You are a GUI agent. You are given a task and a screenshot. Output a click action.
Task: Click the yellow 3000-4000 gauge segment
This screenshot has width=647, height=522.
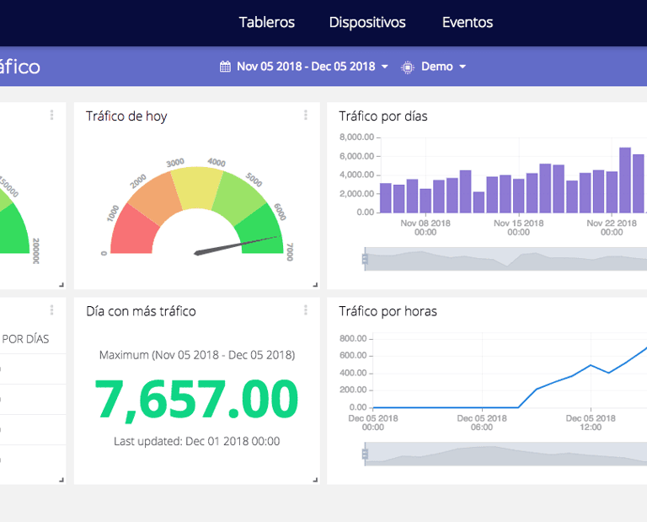(197, 188)
